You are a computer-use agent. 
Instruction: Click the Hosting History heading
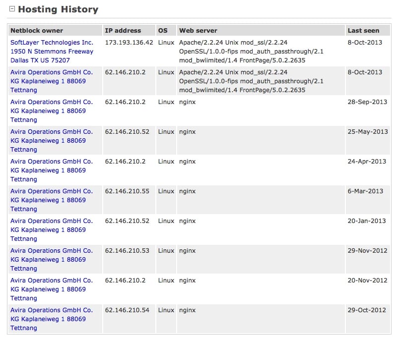pyautogui.click(x=58, y=9)
